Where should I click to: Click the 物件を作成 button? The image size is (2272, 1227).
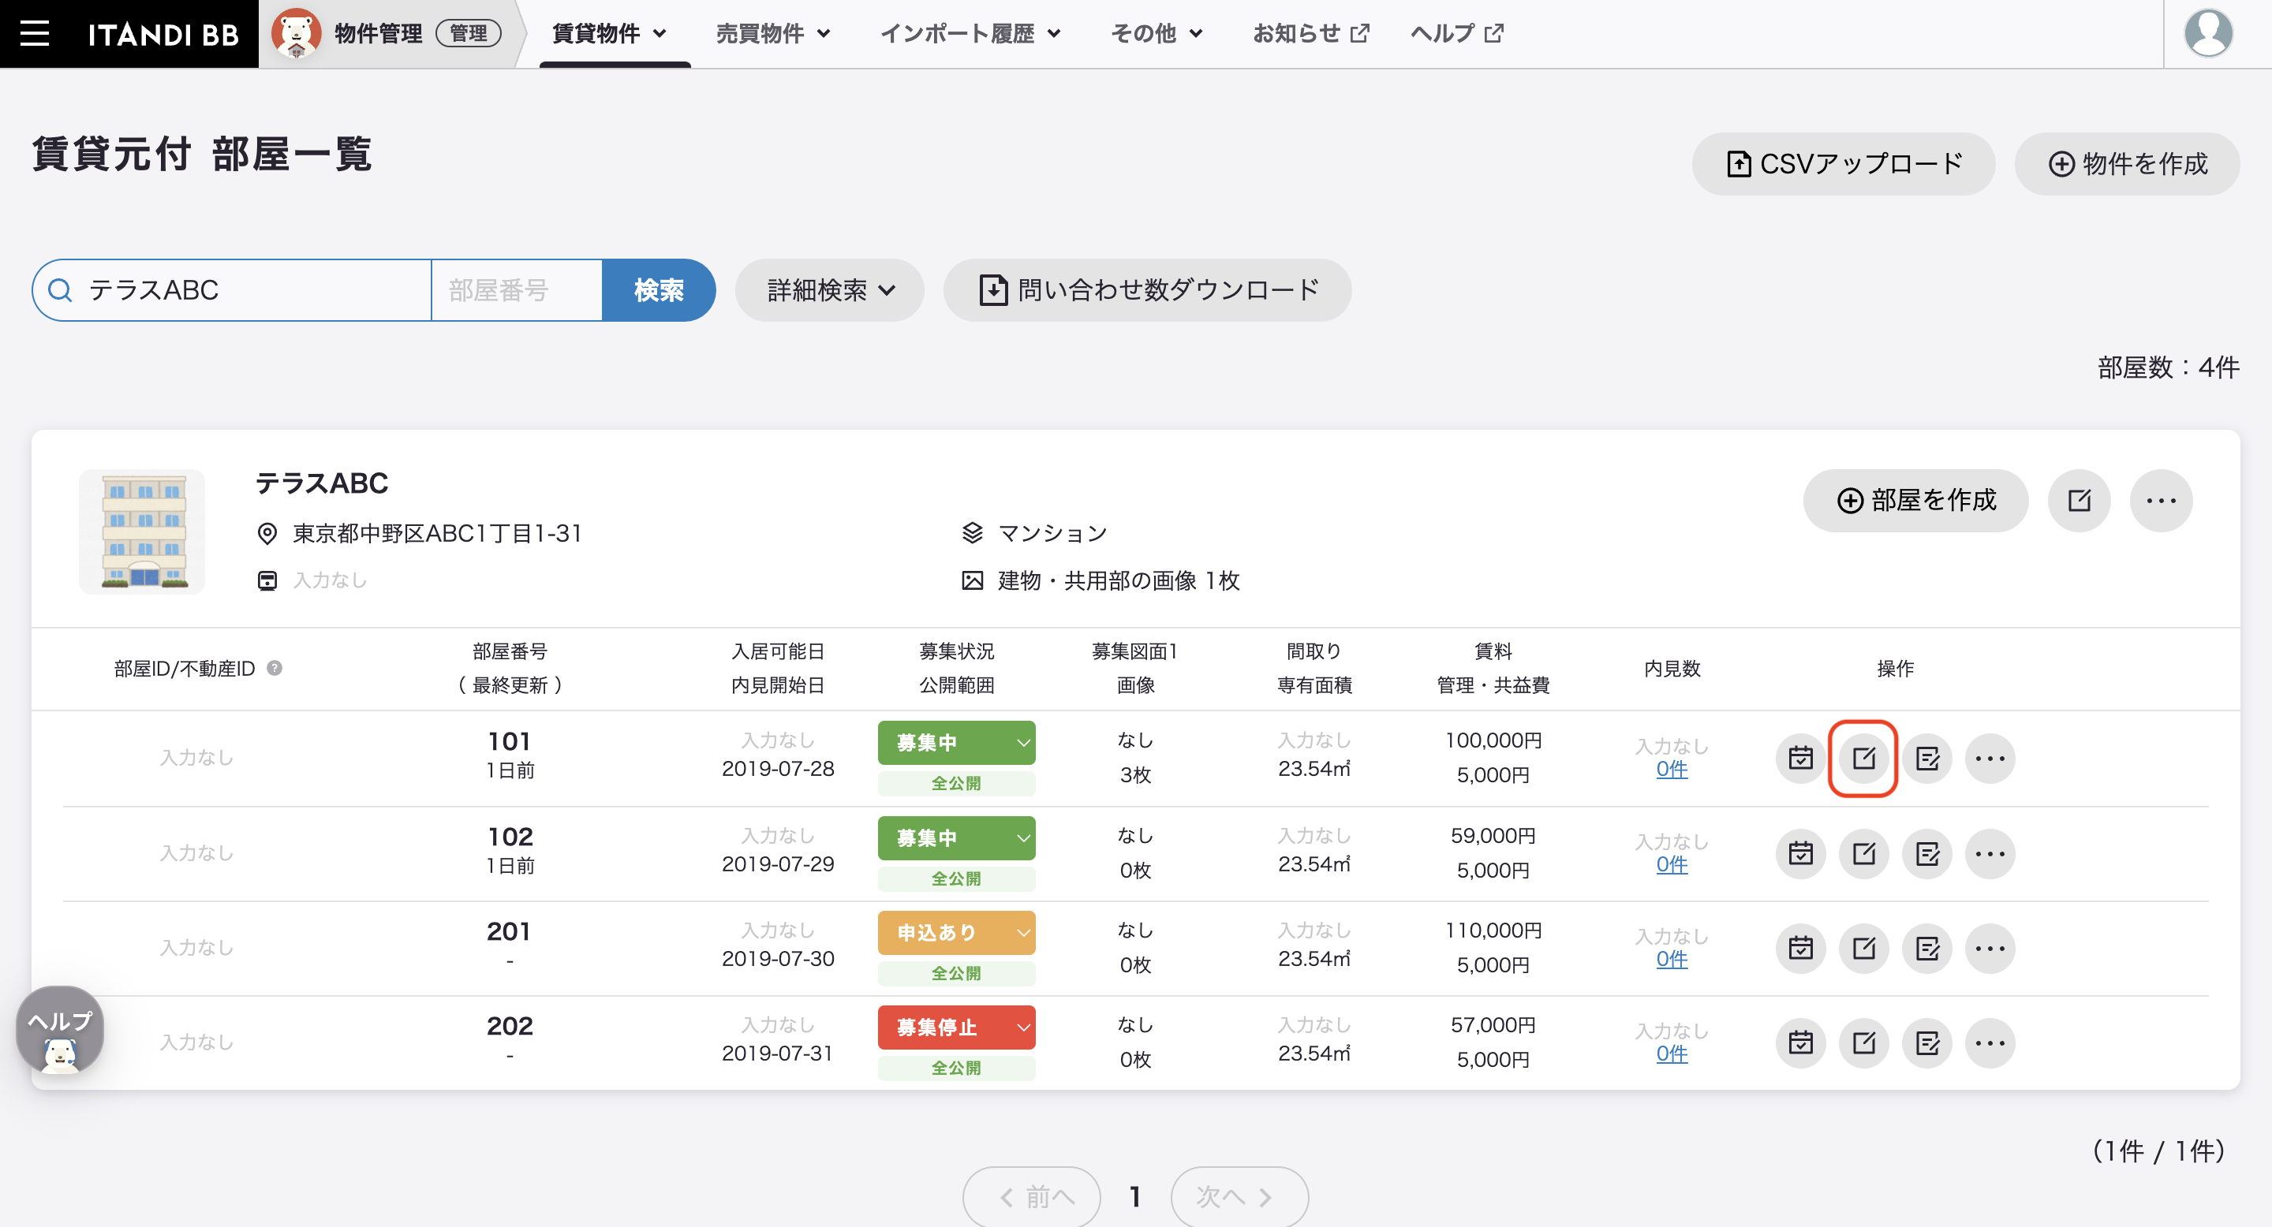pyautogui.click(x=2127, y=164)
